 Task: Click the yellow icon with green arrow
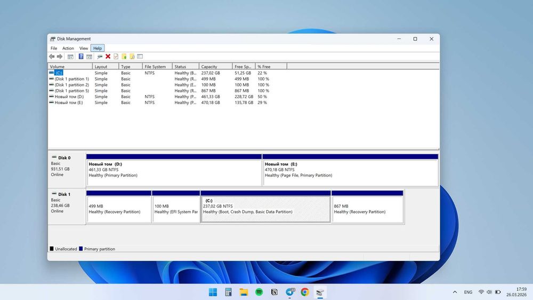coord(124,57)
